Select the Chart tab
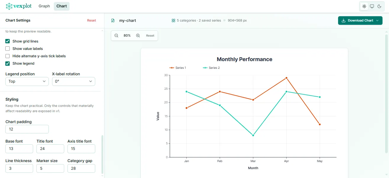The height and width of the screenshot is (178, 389). pyautogui.click(x=62, y=6)
